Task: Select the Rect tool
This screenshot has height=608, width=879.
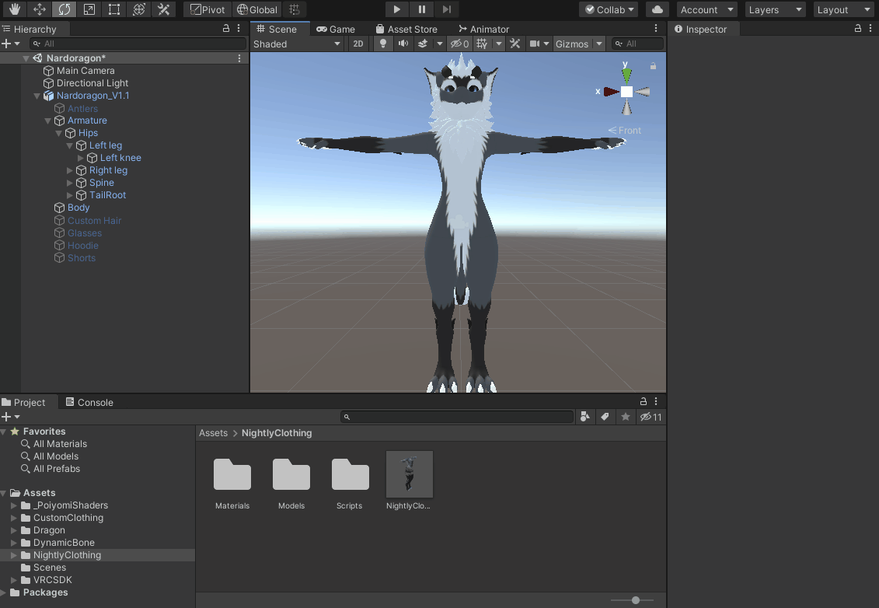Action: tap(113, 9)
